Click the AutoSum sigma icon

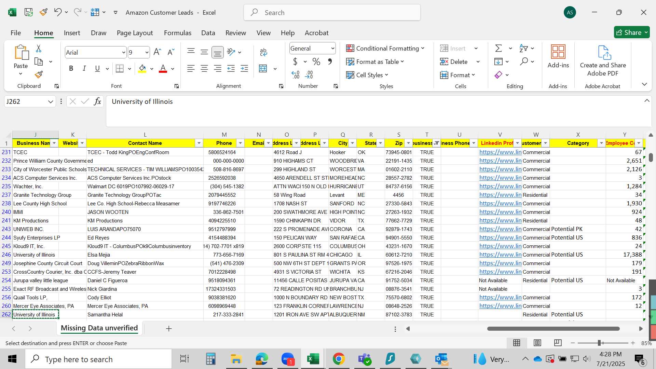click(498, 49)
